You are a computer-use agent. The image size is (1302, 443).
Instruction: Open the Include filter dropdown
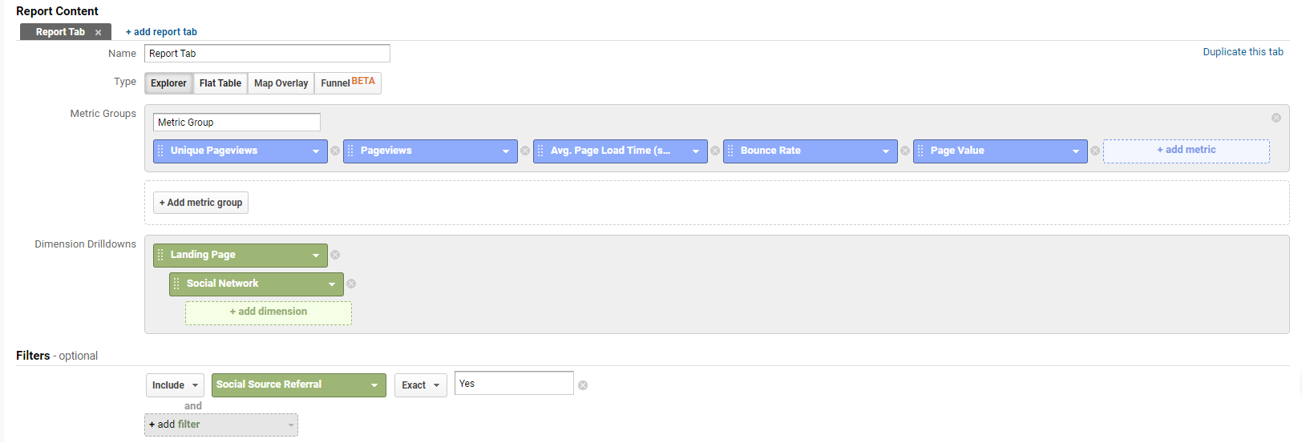tap(175, 385)
